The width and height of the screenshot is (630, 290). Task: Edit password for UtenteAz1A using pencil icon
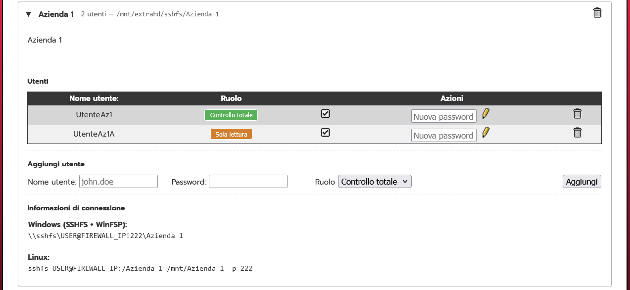tap(485, 133)
